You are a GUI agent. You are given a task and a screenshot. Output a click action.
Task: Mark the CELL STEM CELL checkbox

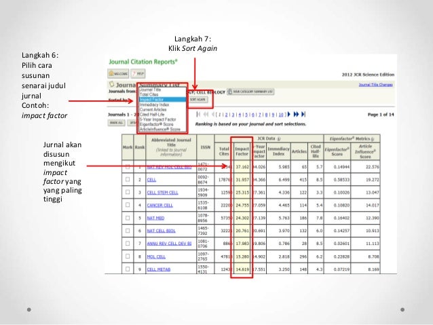click(x=128, y=192)
